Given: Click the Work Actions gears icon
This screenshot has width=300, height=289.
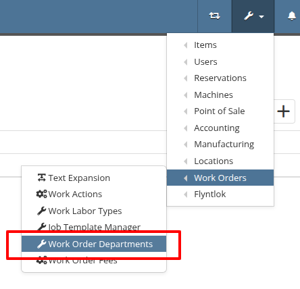Looking at the screenshot, I should coord(42,194).
